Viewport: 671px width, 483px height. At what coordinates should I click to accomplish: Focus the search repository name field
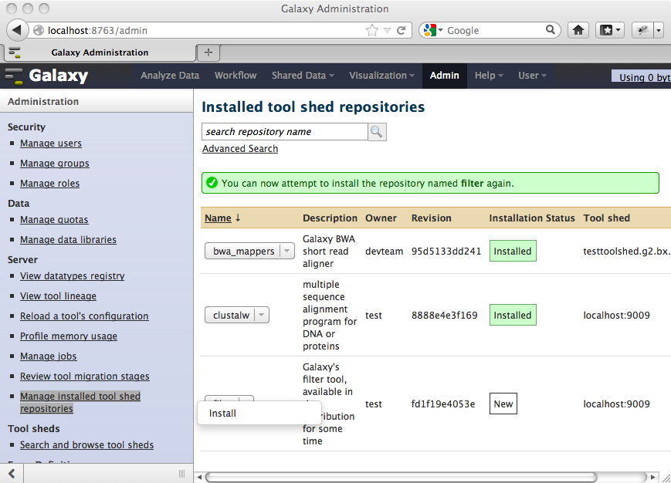285,132
